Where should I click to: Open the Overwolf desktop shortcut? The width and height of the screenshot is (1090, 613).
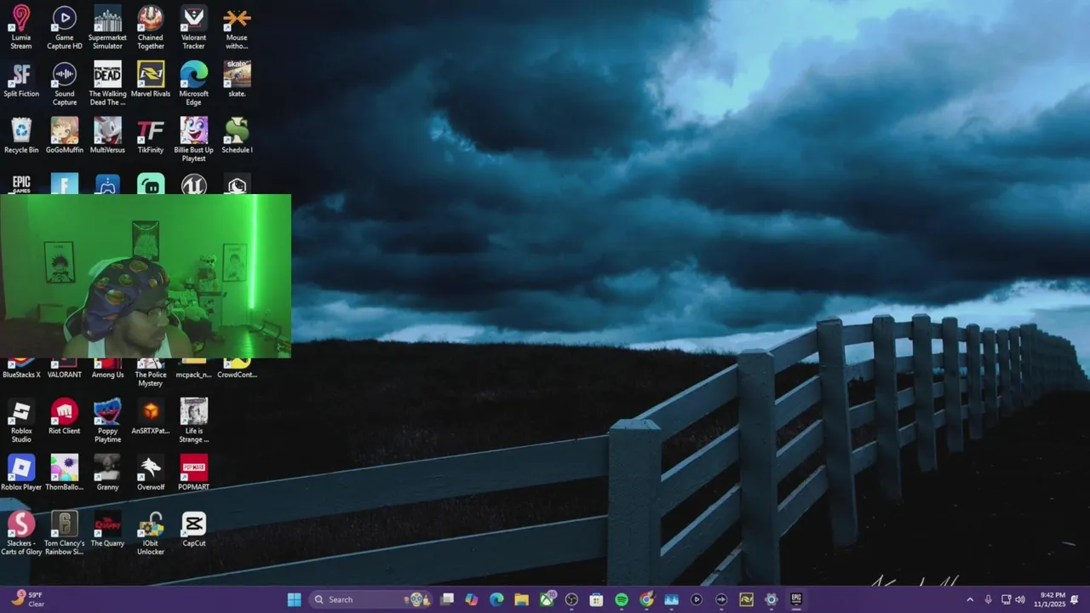pyautogui.click(x=151, y=473)
